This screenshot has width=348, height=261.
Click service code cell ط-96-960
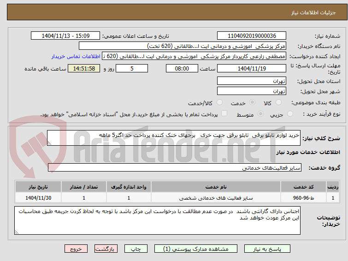coord(303,198)
